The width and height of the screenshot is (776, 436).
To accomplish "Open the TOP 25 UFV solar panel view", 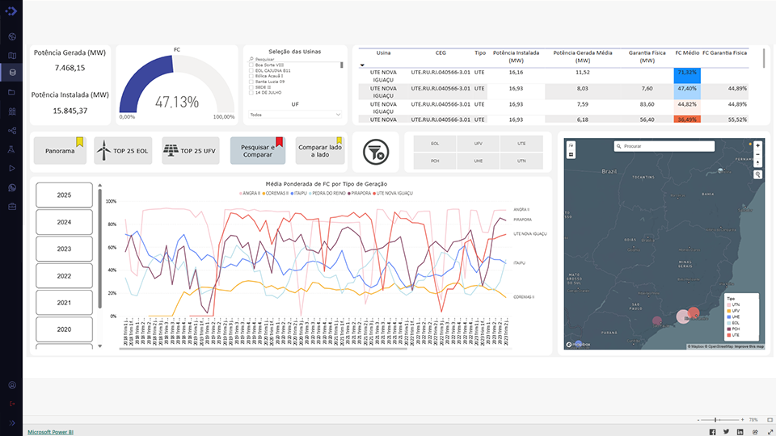I will coord(190,151).
